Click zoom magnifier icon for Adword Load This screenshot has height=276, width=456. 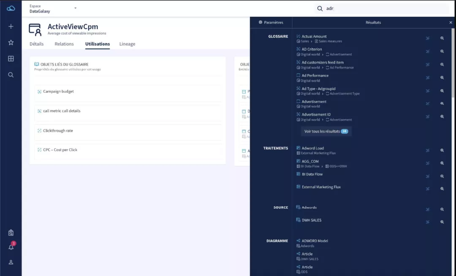[442, 151]
